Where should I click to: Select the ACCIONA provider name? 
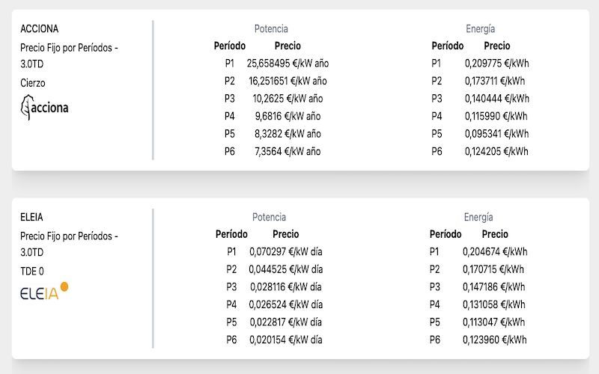pos(39,29)
